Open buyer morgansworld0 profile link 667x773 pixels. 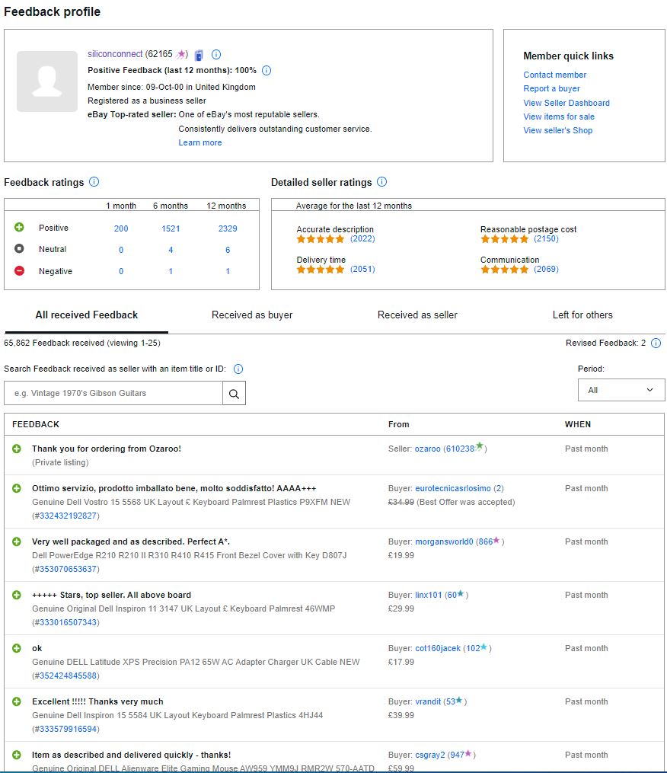pyautogui.click(x=444, y=541)
